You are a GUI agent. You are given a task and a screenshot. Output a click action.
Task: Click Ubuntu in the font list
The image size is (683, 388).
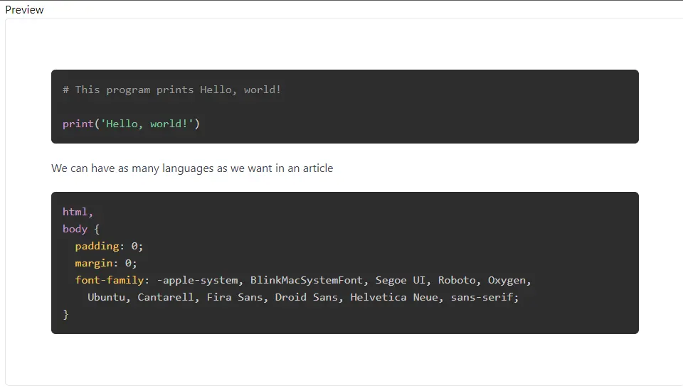point(106,297)
